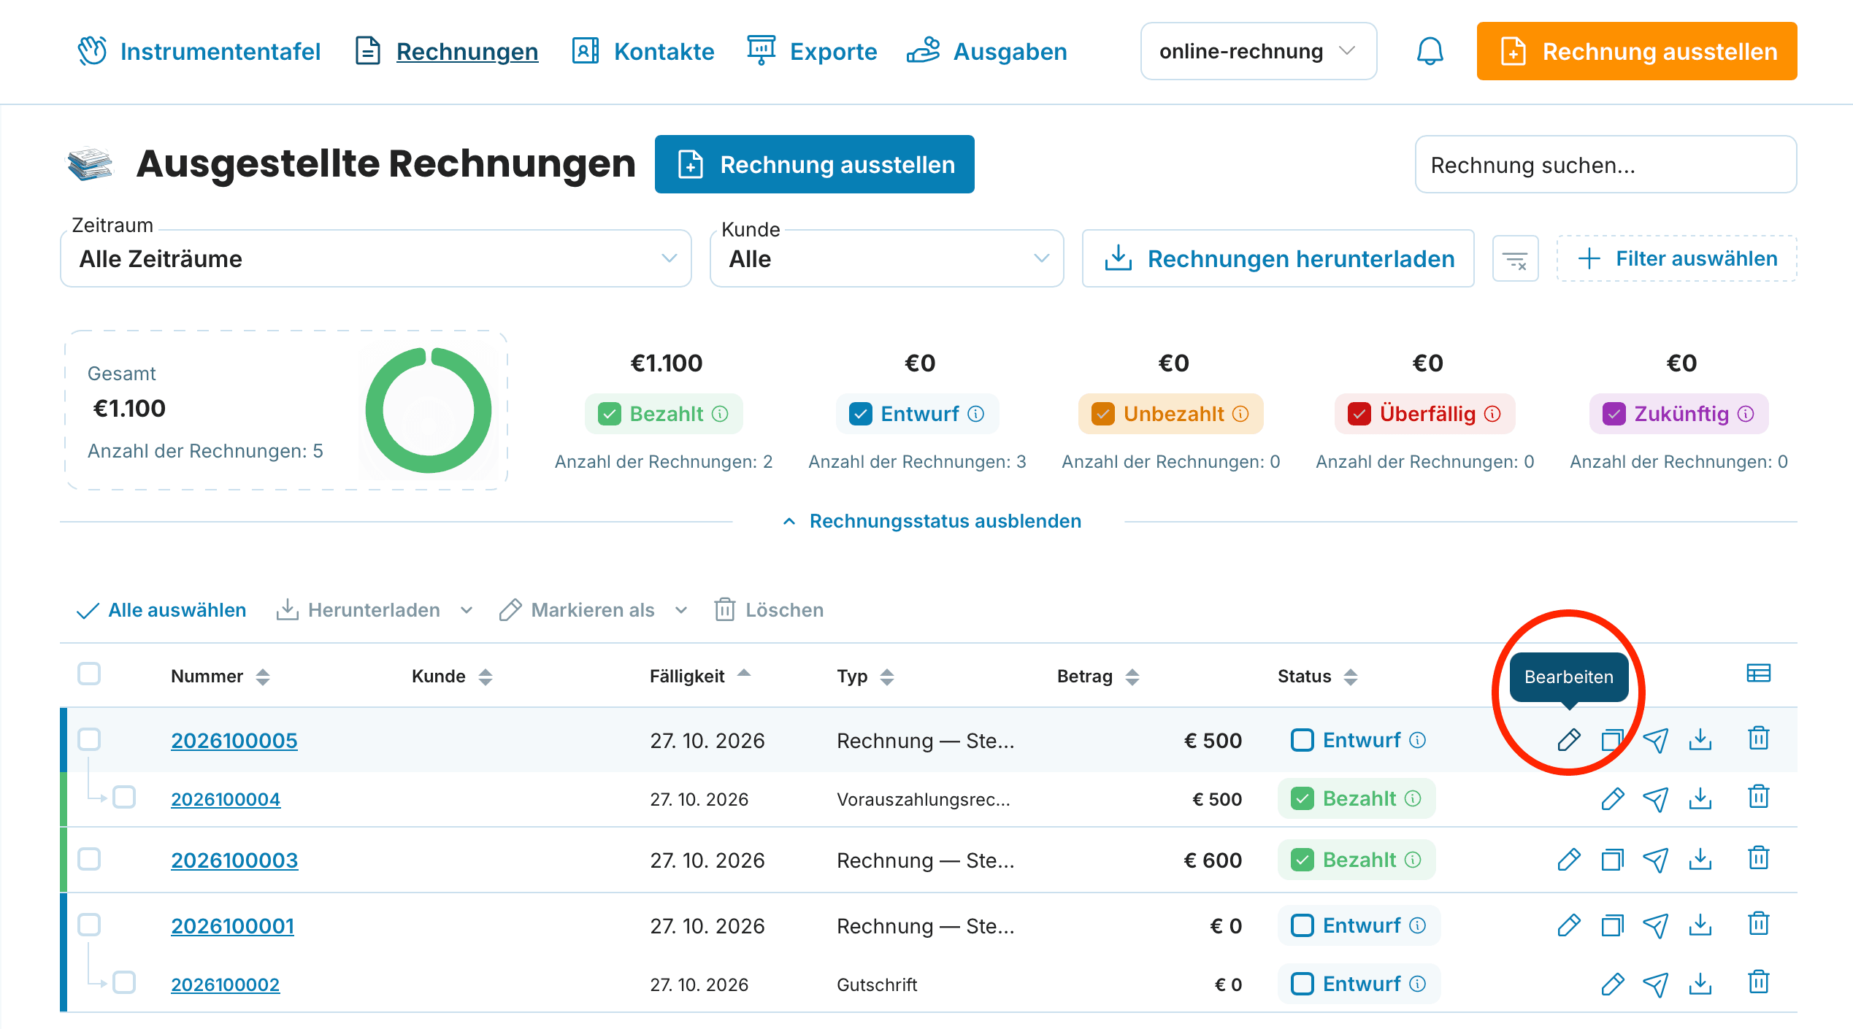The height and width of the screenshot is (1029, 1853).
Task: Delete invoice 2026100005 with the trash icon
Action: [x=1759, y=739]
